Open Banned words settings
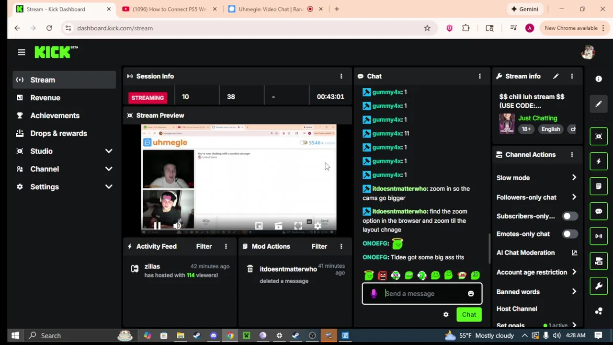Screen dimensions: 613x345 537,292
